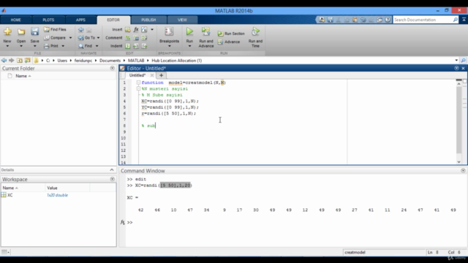Click the Run and Advance icon

pos(206,31)
